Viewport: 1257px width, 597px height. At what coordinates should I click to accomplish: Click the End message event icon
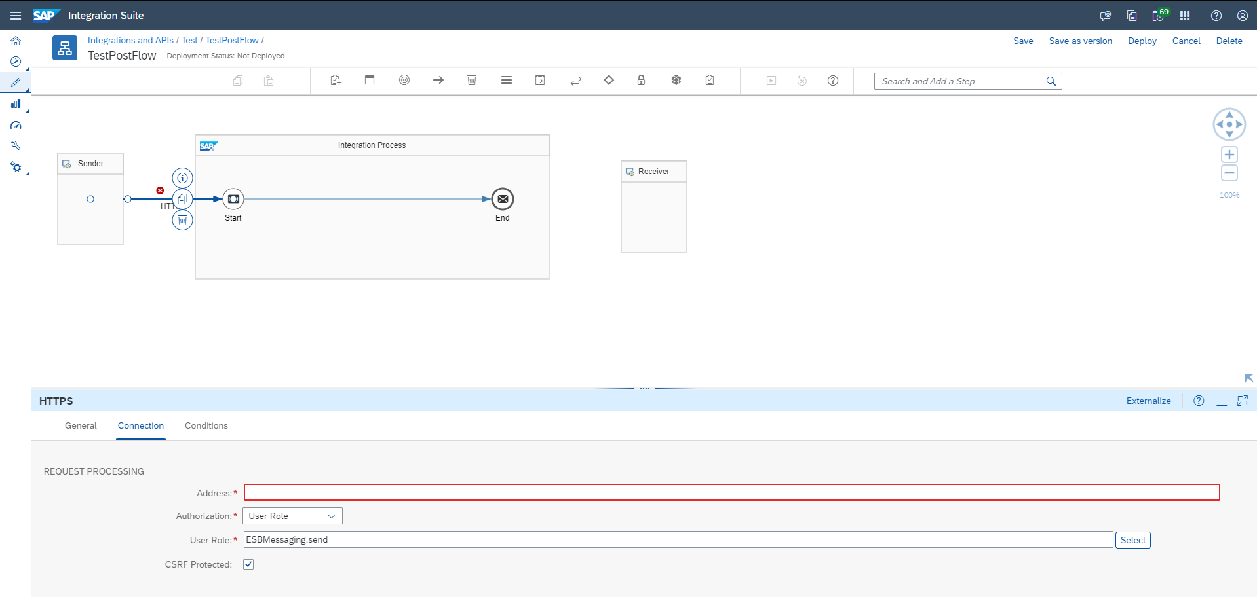pos(503,199)
